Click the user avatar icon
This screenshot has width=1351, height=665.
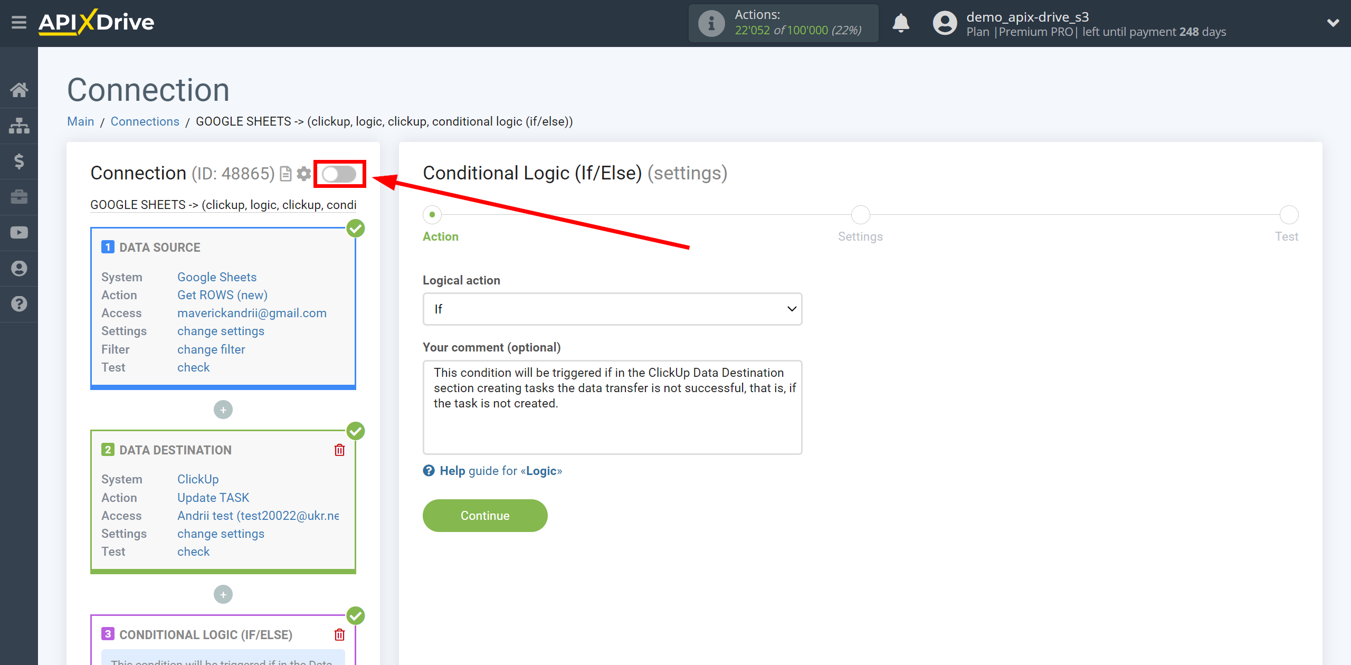945,23
